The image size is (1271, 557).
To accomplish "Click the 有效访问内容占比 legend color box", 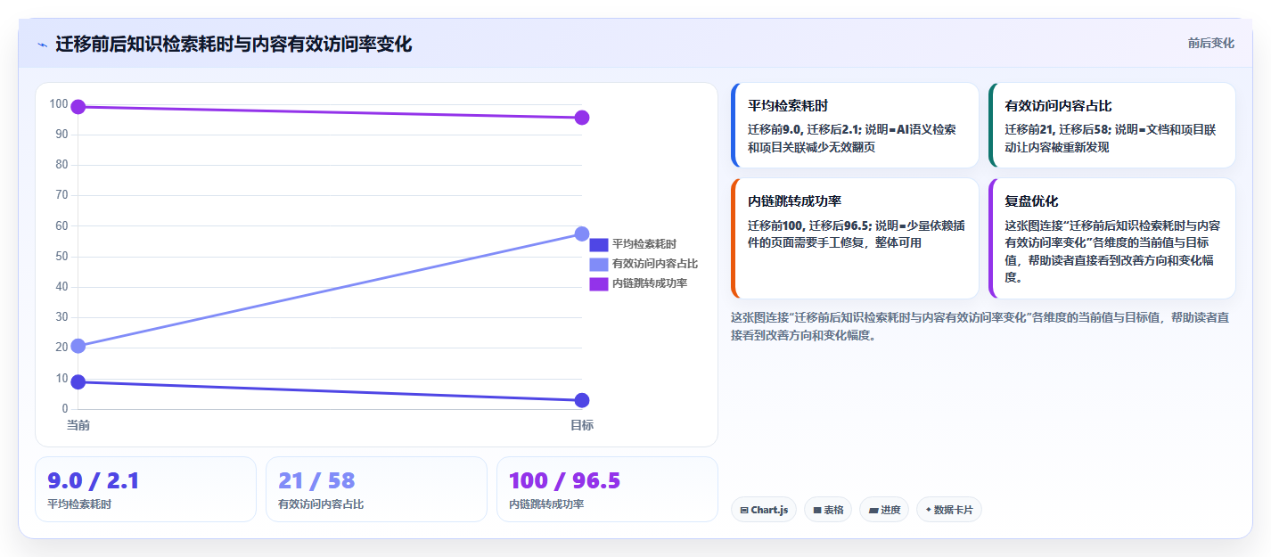I will coord(599,264).
